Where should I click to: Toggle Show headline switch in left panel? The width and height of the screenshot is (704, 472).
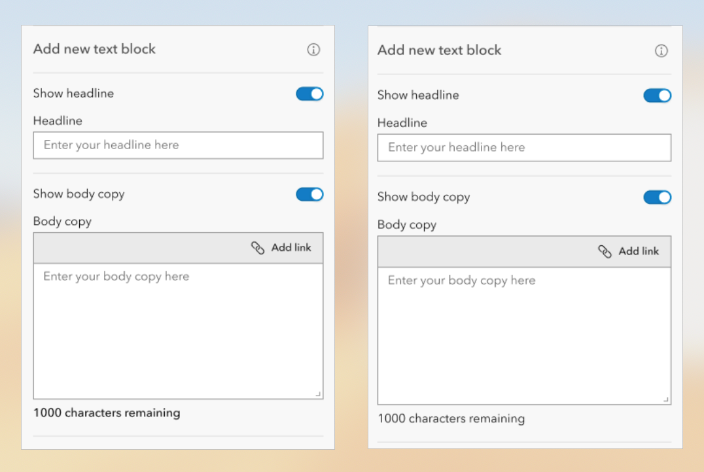[309, 93]
